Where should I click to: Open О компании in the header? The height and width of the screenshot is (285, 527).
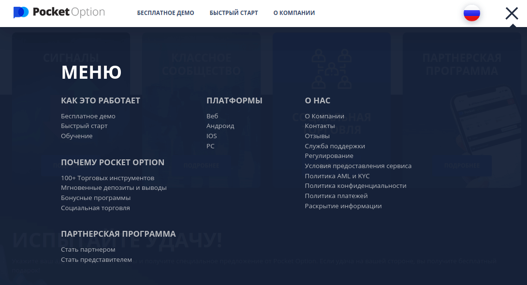click(294, 13)
